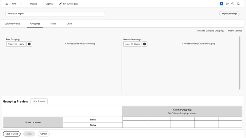Open the Project Name grouping field
The width and height of the screenshot is (246, 138).
pos(16,44)
